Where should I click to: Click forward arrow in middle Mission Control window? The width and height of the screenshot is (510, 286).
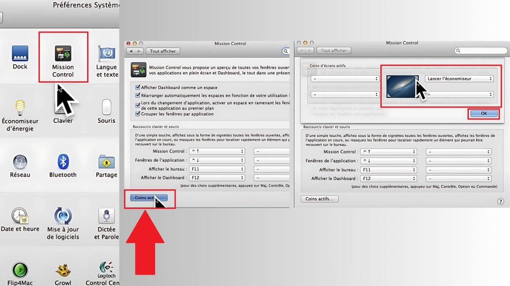140,51
